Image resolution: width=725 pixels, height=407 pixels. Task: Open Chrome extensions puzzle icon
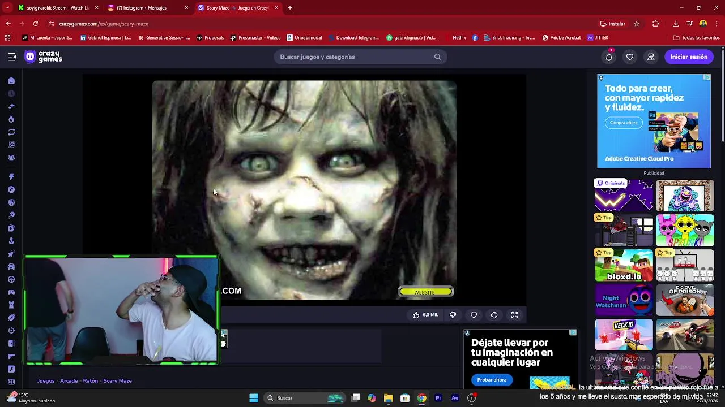(x=655, y=24)
